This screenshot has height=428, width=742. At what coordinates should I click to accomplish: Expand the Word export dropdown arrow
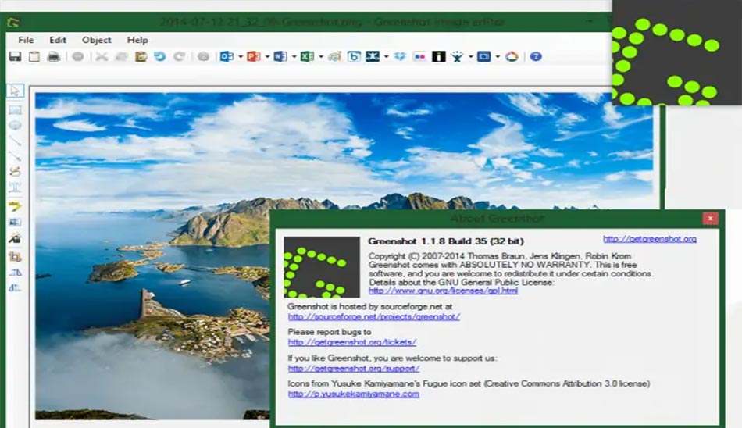[x=294, y=57]
